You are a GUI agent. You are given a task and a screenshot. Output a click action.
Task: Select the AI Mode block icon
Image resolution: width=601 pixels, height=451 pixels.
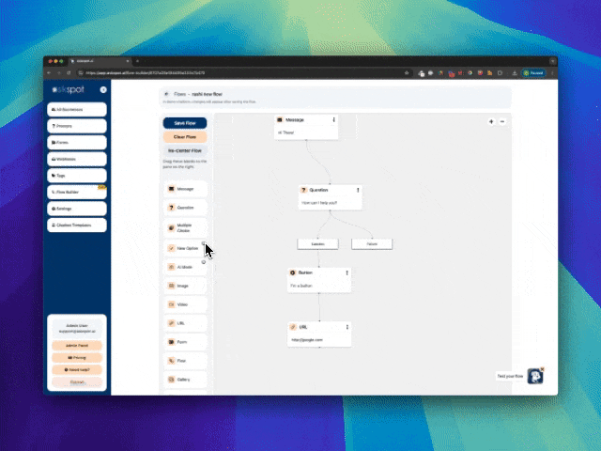(x=171, y=267)
